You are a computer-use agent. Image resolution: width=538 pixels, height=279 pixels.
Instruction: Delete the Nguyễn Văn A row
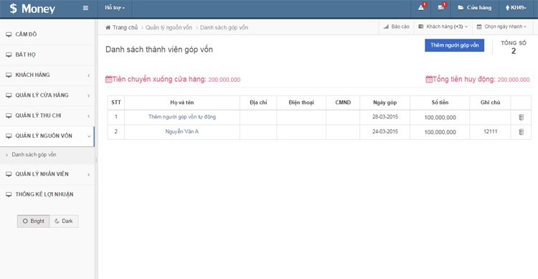(x=521, y=132)
